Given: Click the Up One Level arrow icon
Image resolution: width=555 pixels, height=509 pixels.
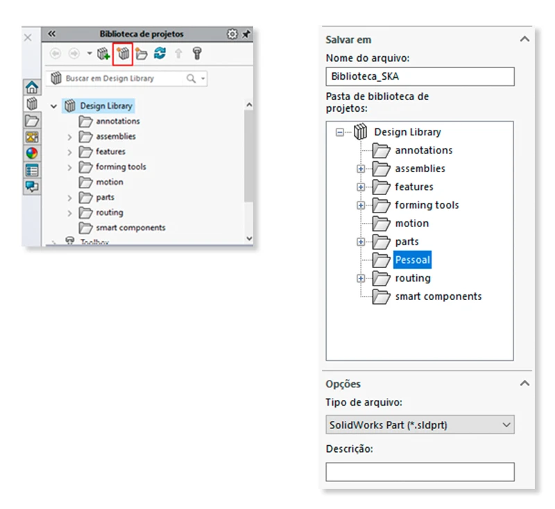Looking at the screenshot, I should (178, 54).
